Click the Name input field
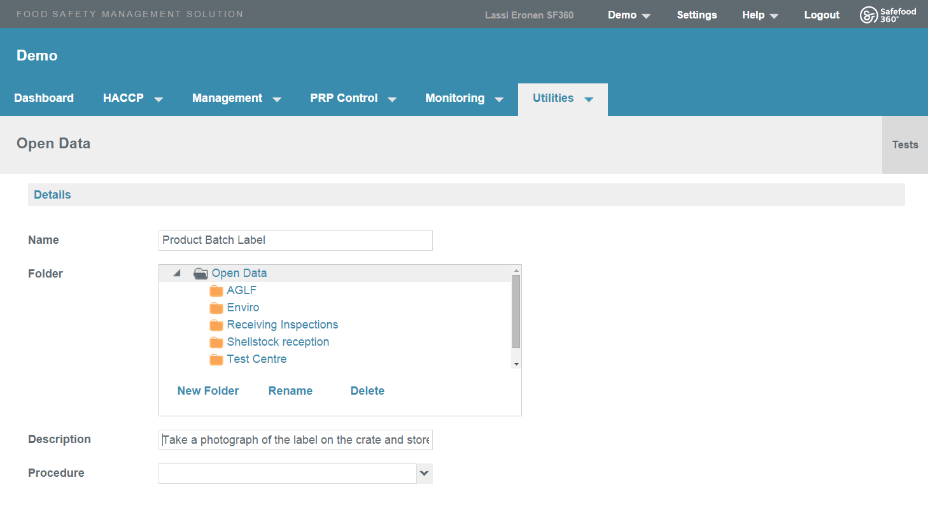Viewport: 928px width, 508px height. click(295, 241)
